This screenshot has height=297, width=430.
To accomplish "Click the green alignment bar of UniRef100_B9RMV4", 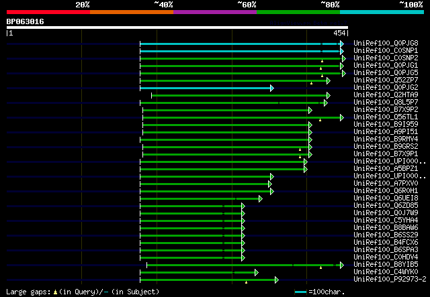I will [224, 140].
